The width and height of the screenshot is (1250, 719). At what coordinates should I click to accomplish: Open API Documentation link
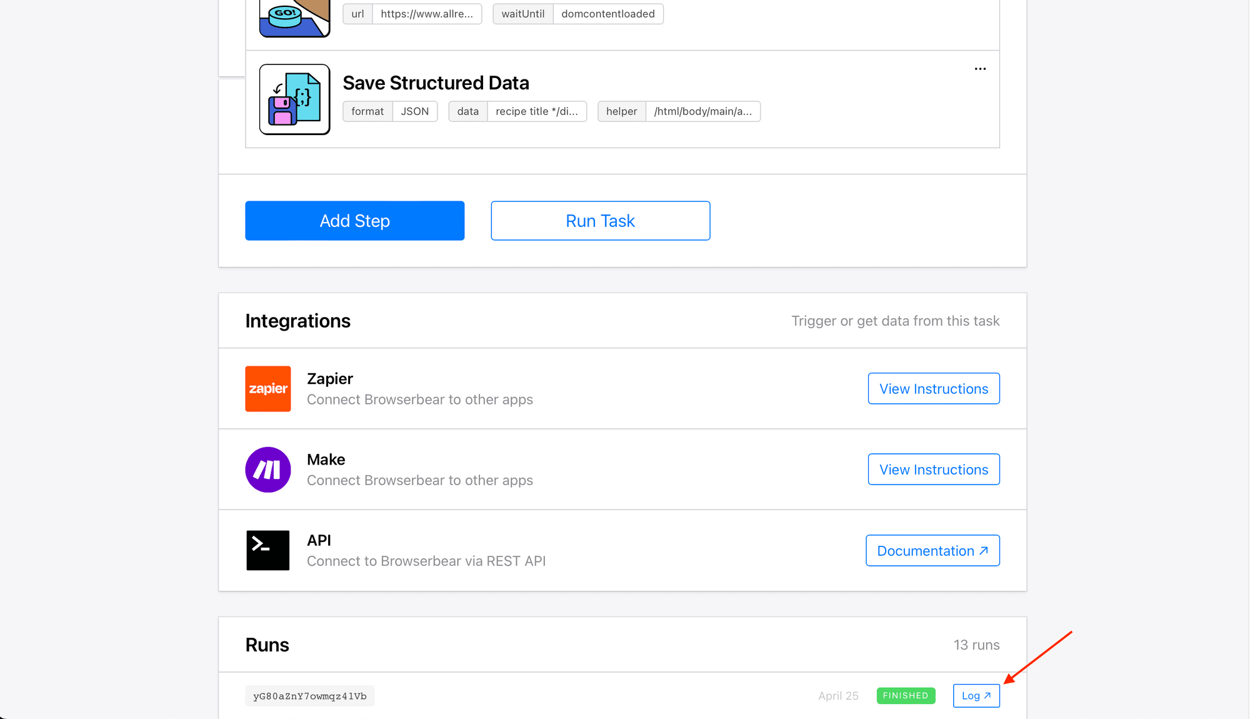coord(932,550)
